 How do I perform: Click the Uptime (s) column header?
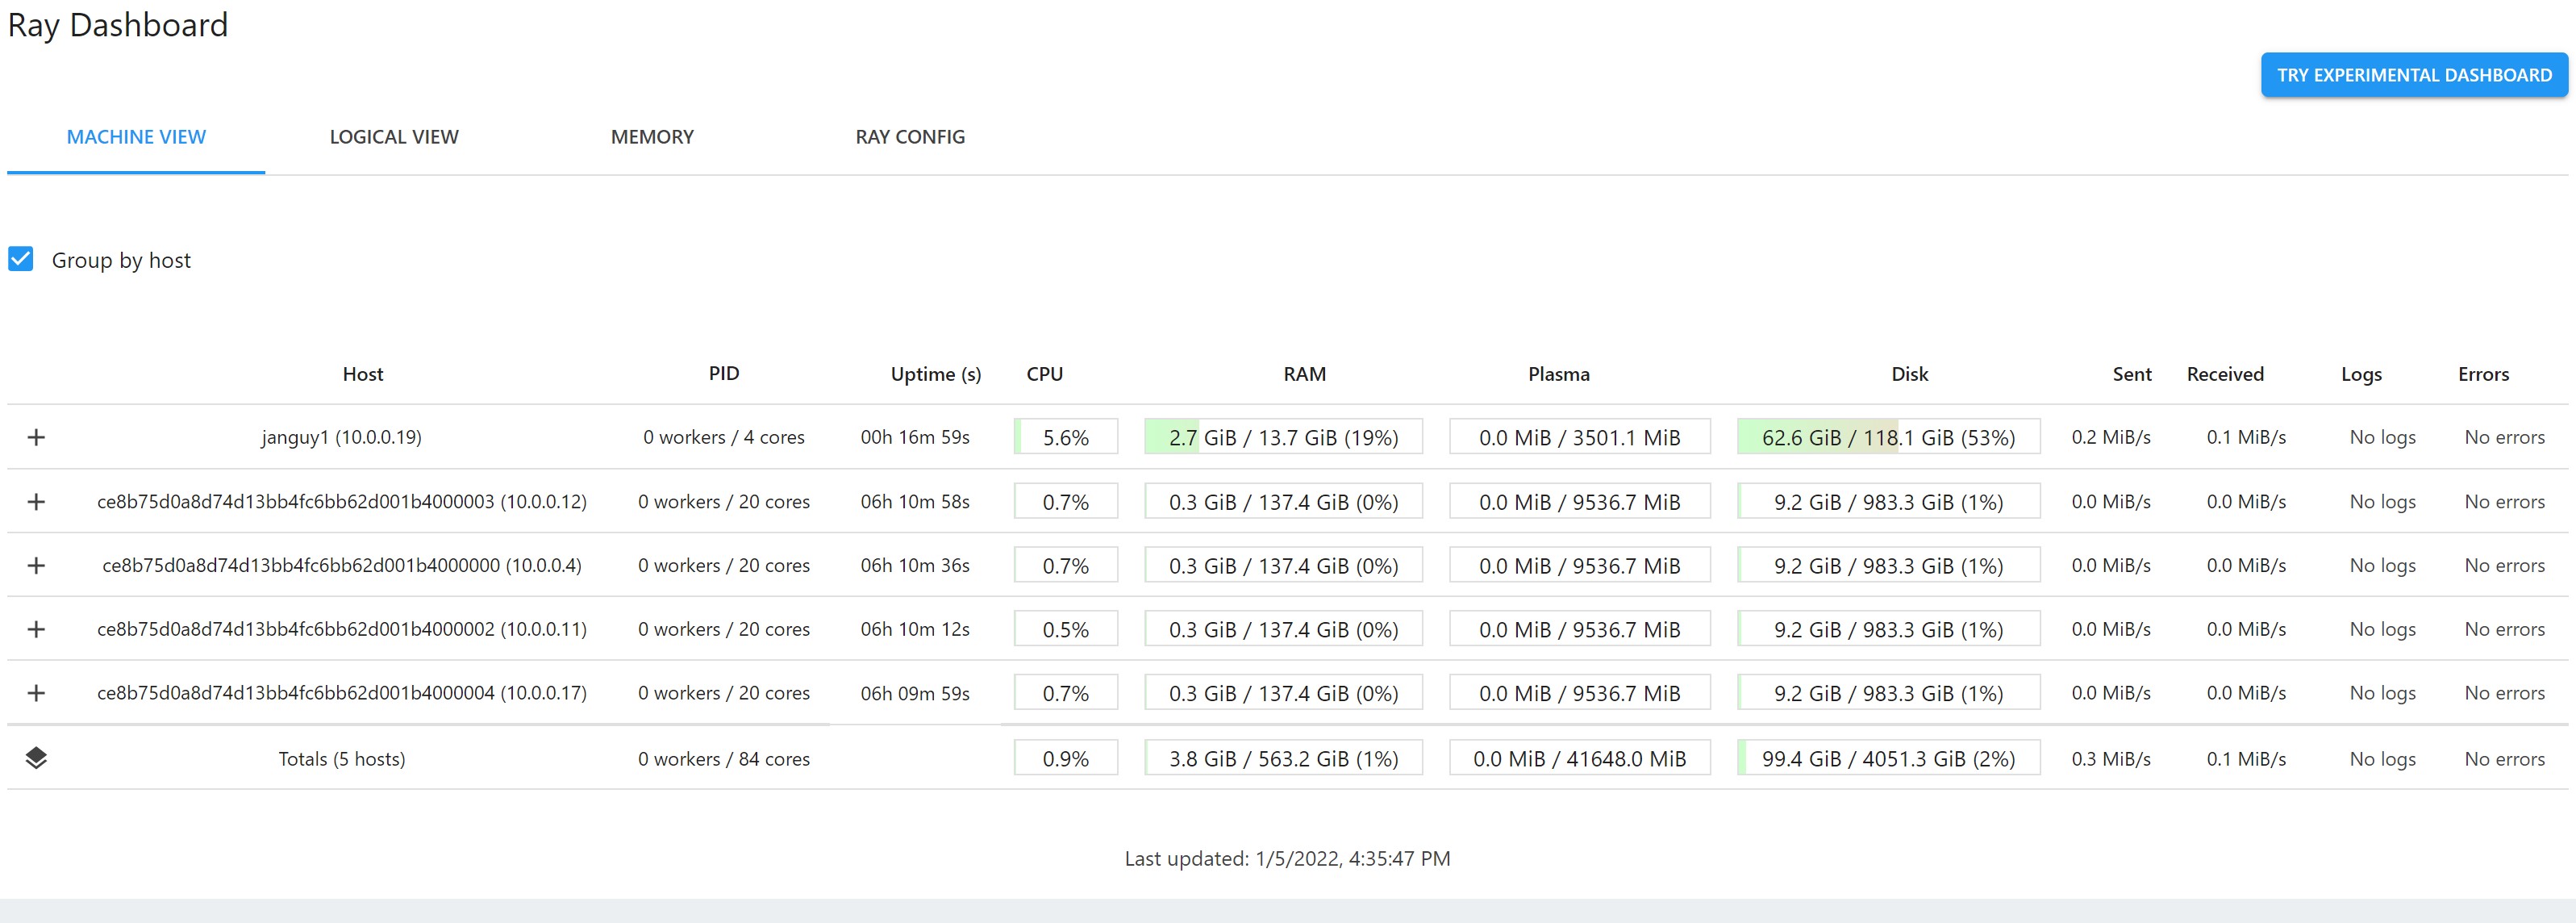pyautogui.click(x=935, y=374)
